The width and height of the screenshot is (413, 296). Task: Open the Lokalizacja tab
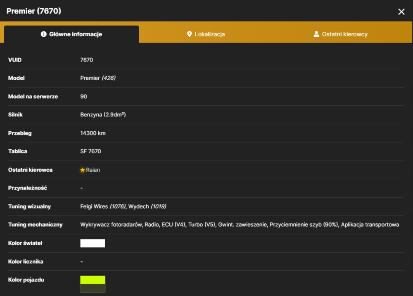(206, 34)
